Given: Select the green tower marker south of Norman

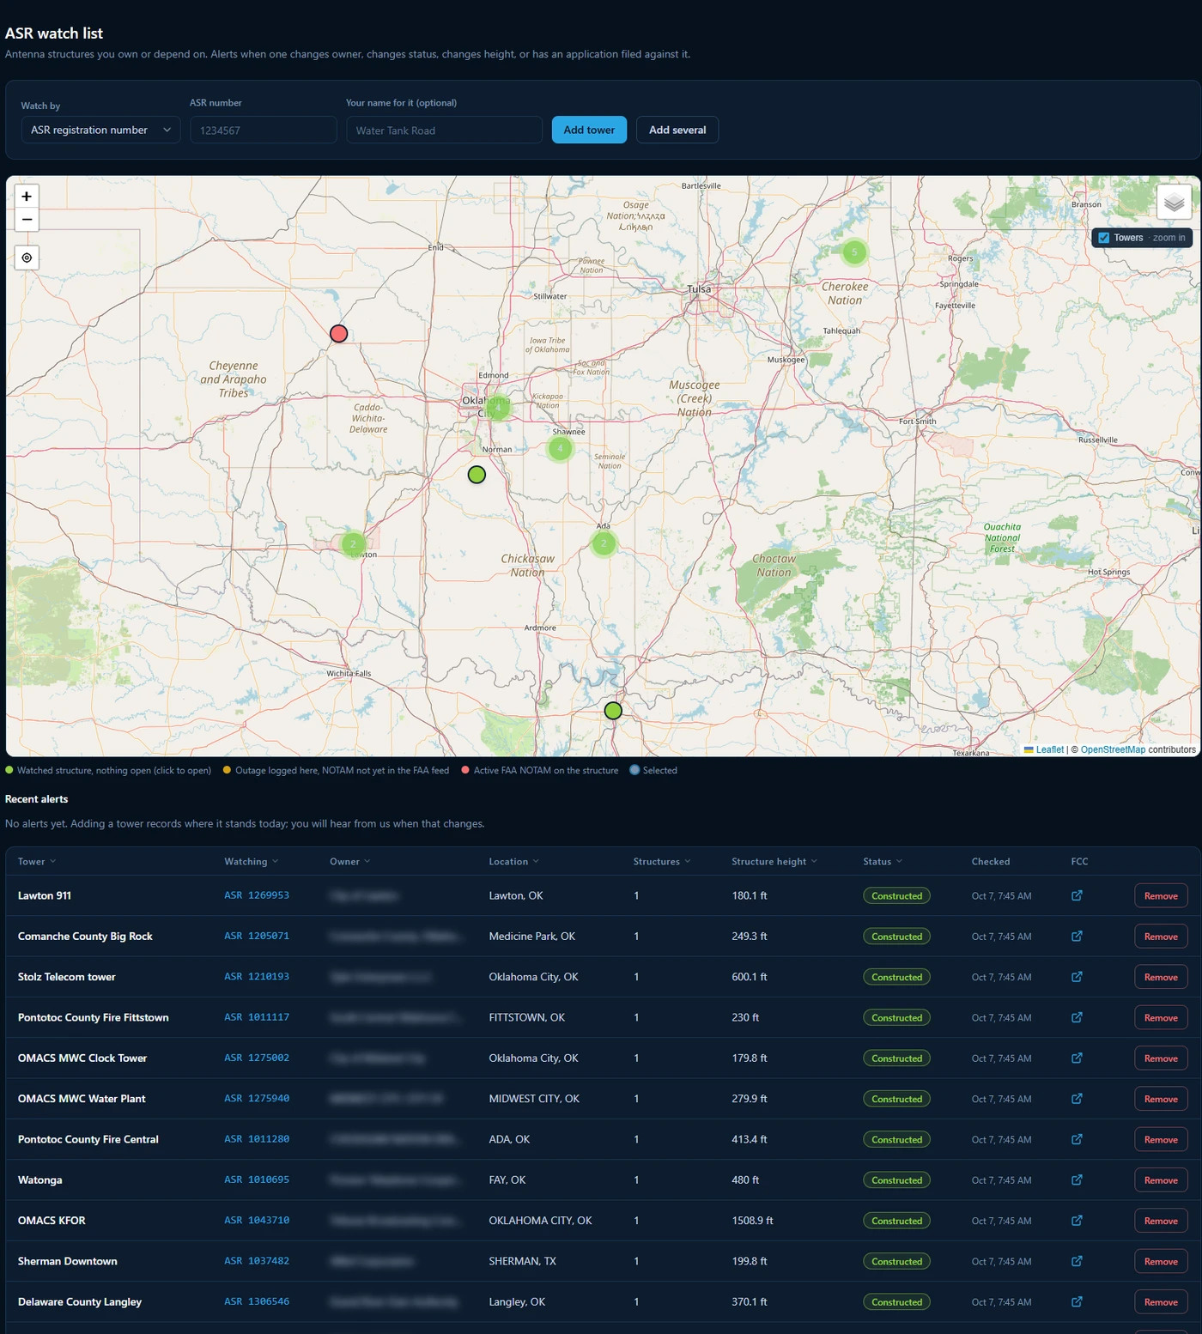Looking at the screenshot, I should (x=477, y=475).
